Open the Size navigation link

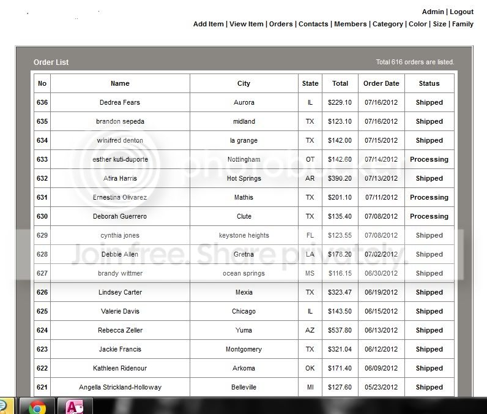click(439, 24)
